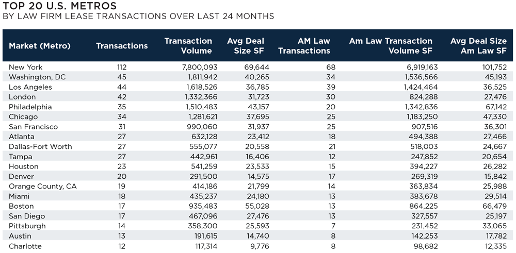Select the Transaction Volume column header
The image size is (516, 253).
coord(188,46)
